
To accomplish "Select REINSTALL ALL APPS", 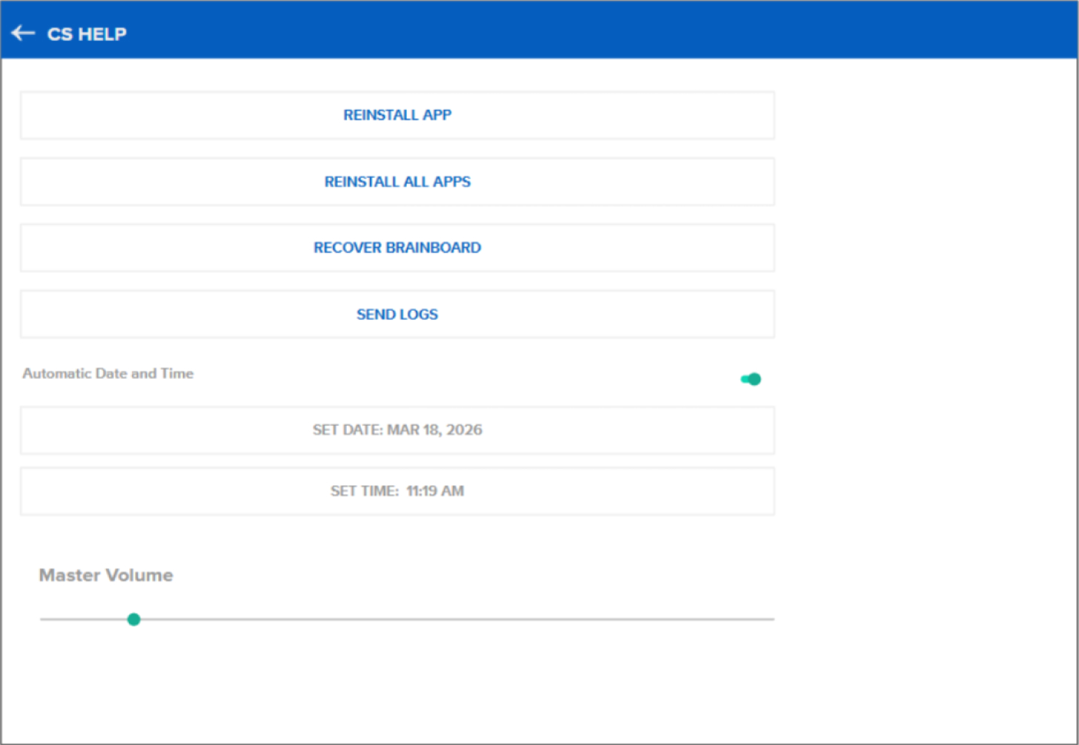I will coord(397,182).
